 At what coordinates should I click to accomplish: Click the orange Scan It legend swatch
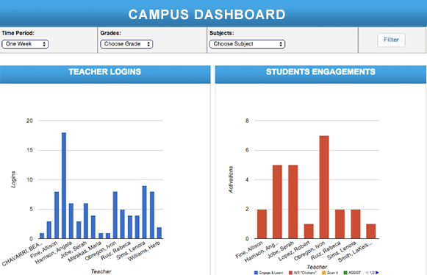click(324, 273)
